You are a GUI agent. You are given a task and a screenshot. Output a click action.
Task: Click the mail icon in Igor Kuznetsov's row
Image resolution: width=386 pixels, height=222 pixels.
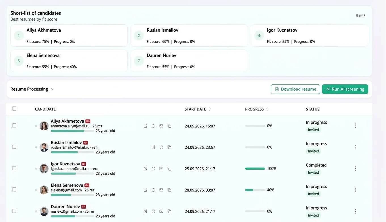coord(161,169)
